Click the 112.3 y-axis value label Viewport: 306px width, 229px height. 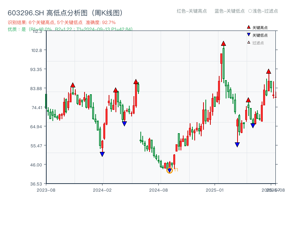tap(37, 32)
